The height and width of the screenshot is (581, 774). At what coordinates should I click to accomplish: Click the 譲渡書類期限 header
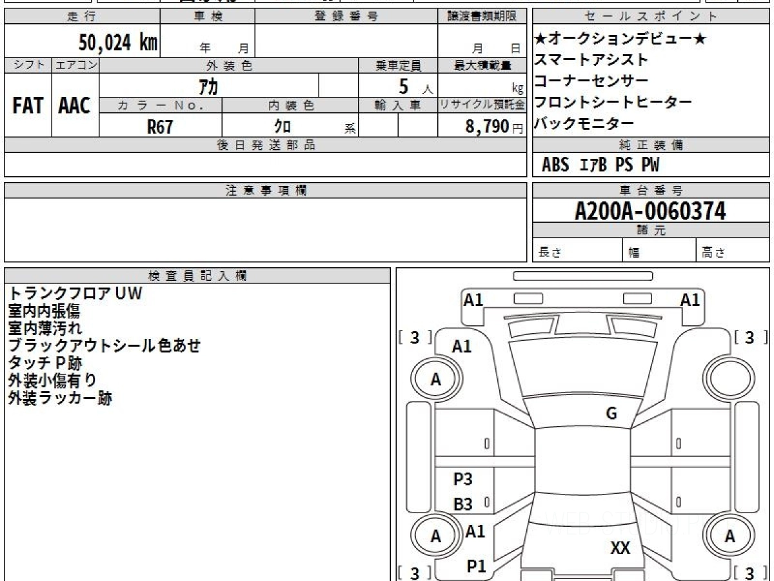482,17
